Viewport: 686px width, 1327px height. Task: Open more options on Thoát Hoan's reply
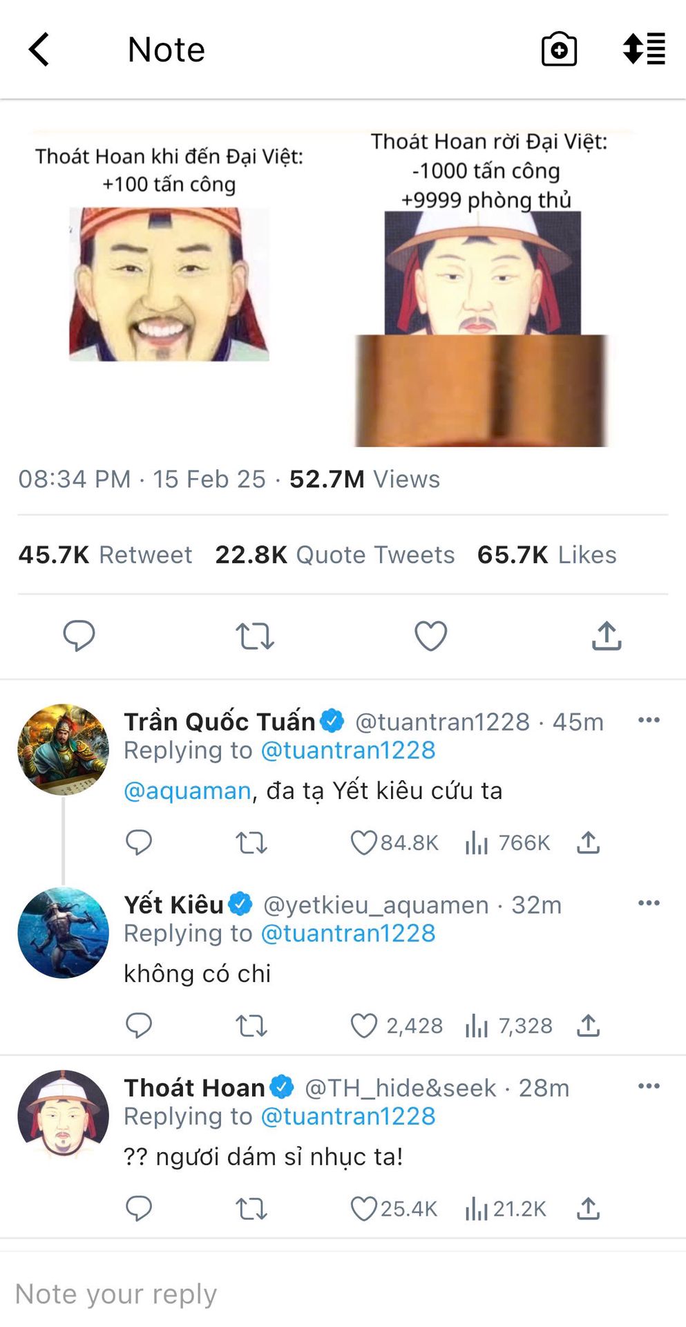tap(649, 1086)
